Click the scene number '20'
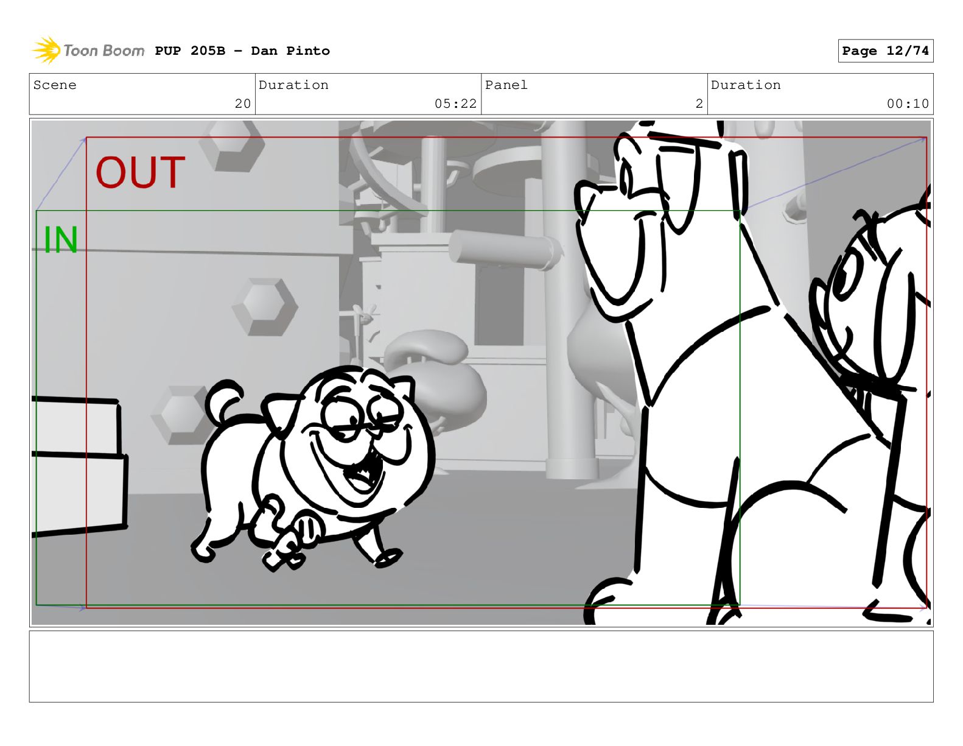The image size is (963, 746). click(243, 104)
